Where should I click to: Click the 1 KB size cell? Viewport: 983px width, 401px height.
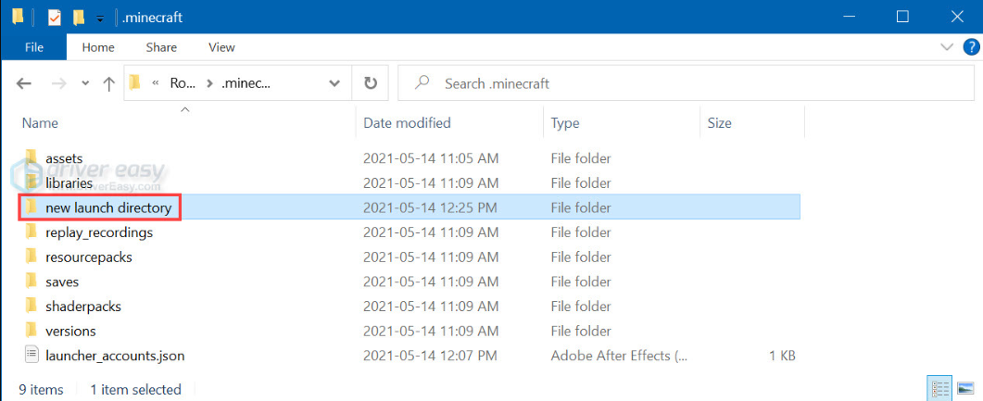tap(782, 356)
